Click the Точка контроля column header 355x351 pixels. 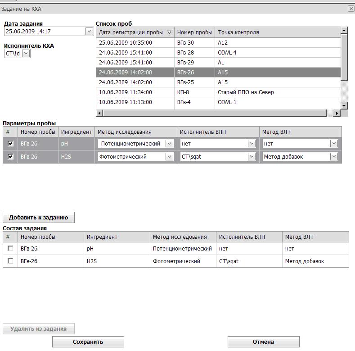[278, 32]
